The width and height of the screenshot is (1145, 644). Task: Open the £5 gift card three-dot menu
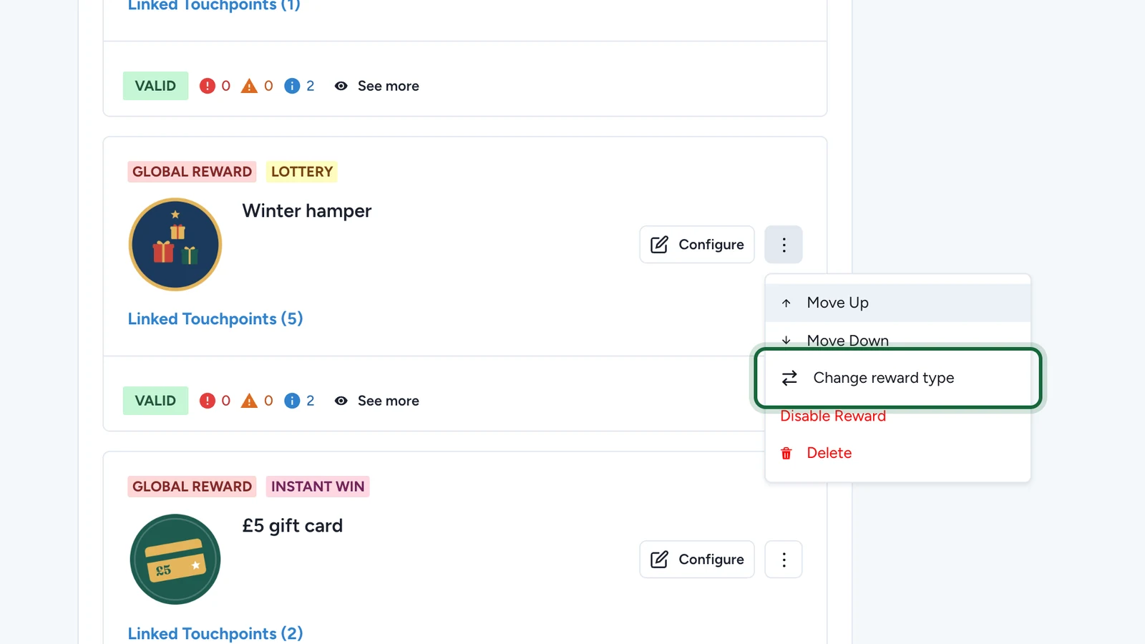(x=784, y=560)
